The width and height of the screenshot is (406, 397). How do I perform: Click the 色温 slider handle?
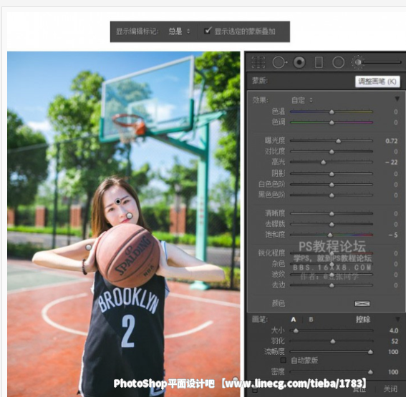point(332,112)
